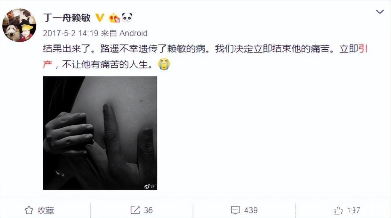
Task: Open the 2017-5-2 14:19 timestamp link
Action: click(71, 33)
